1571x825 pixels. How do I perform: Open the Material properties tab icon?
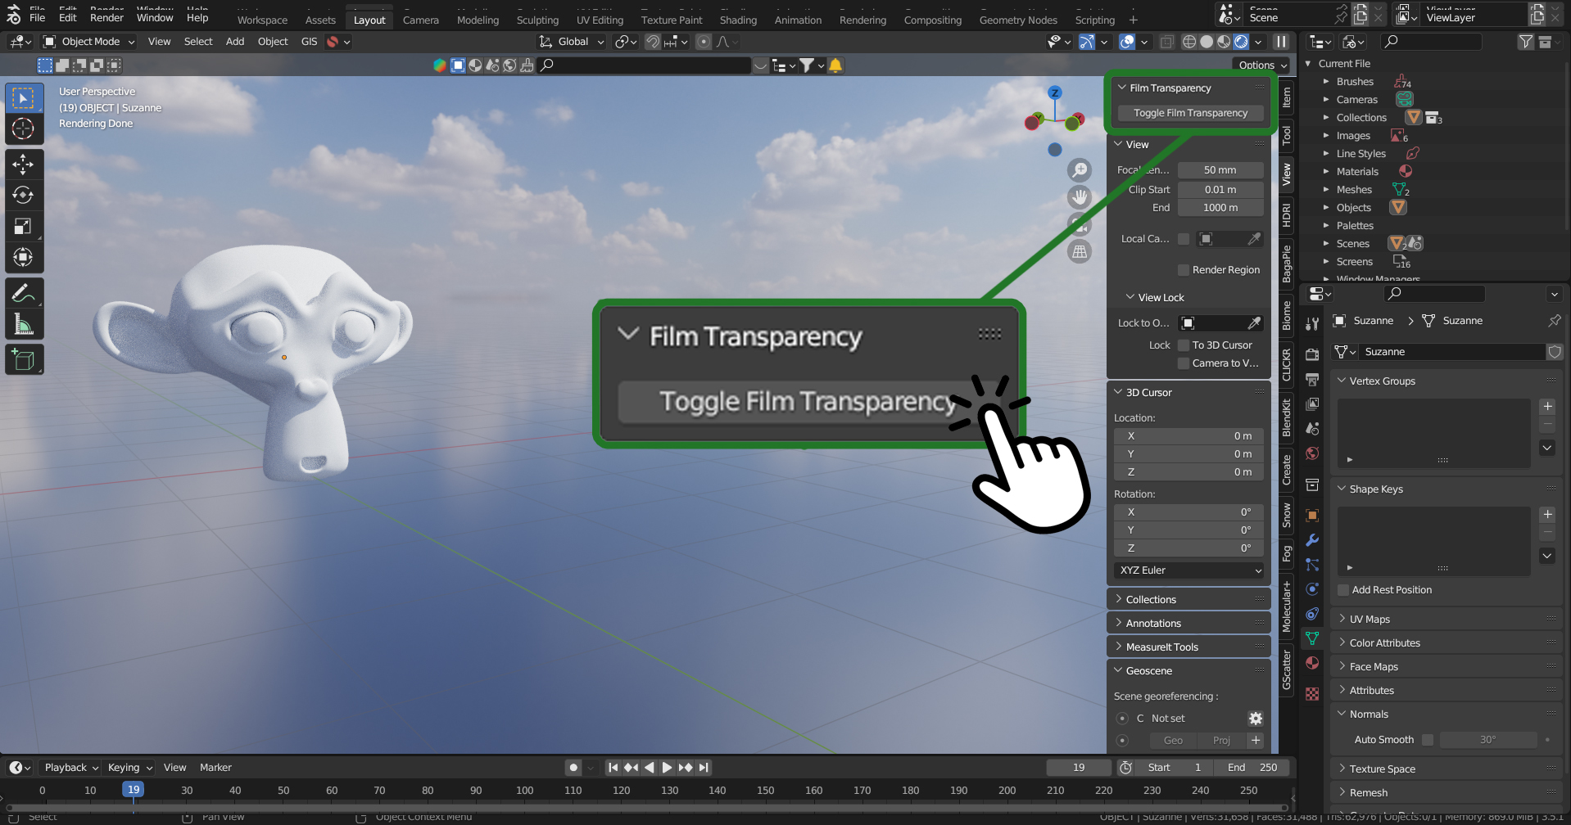pyautogui.click(x=1312, y=663)
